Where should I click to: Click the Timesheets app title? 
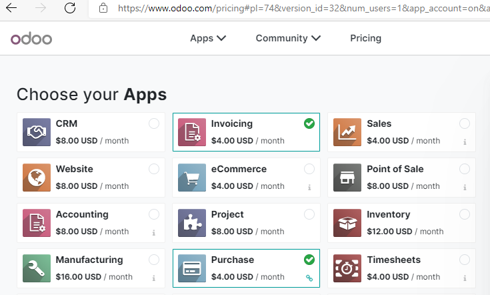pos(394,260)
